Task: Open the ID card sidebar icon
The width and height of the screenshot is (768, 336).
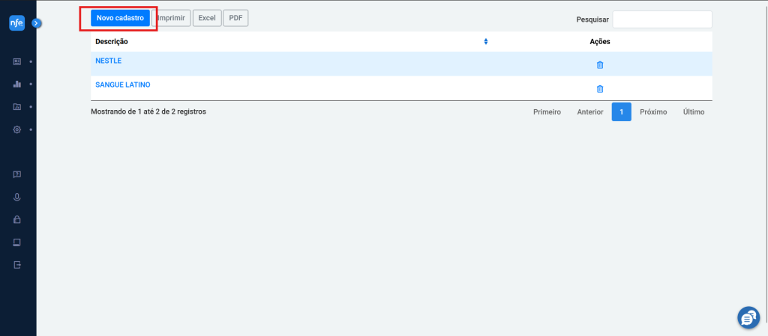Action: 17,61
